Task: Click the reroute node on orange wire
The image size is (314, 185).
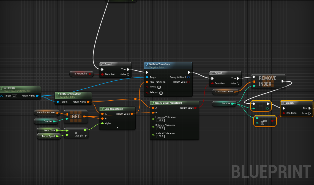Action: 135,99
